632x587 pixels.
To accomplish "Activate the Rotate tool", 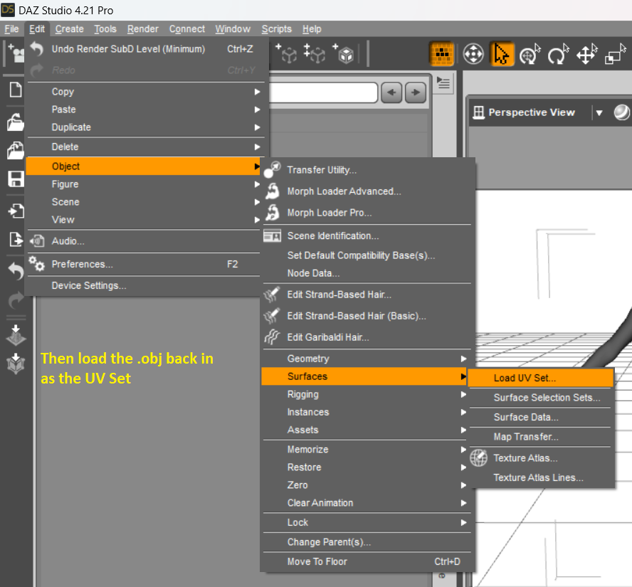I will coord(557,54).
